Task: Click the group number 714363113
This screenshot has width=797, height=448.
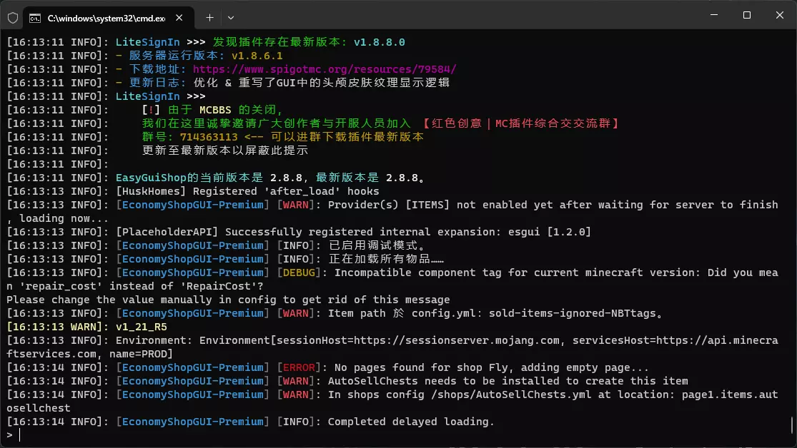Action: pyautogui.click(x=209, y=137)
